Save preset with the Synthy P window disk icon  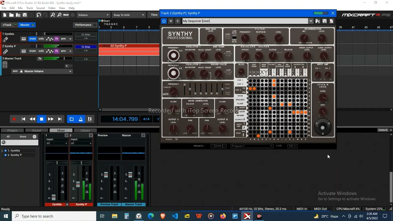coord(325,21)
